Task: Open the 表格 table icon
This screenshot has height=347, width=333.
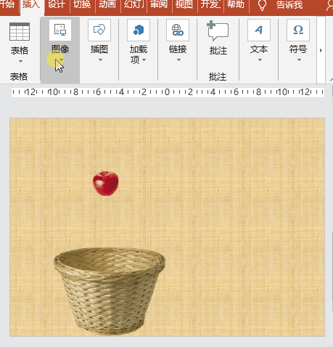Action: point(20,32)
